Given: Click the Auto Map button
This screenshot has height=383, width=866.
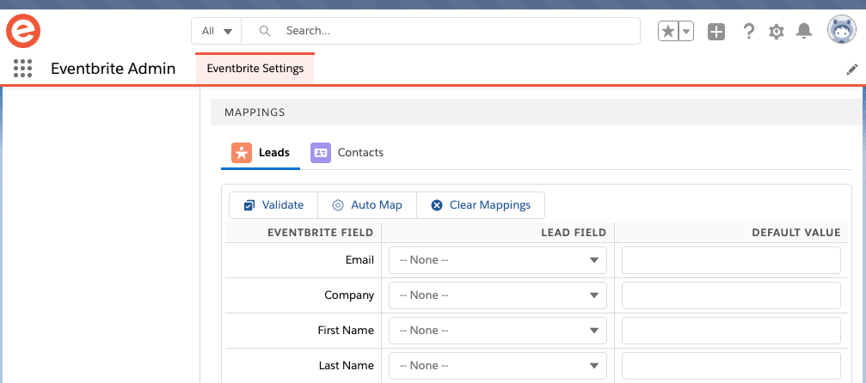Looking at the screenshot, I should click(367, 205).
